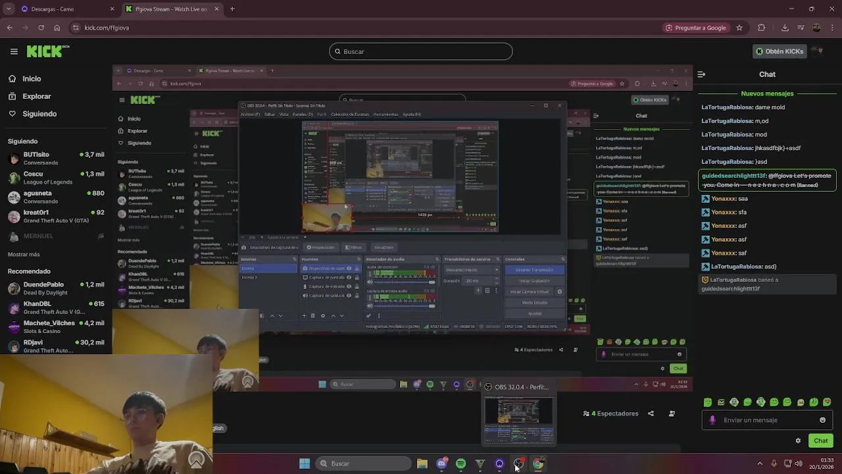This screenshot has height=474, width=842.
Task: Open chat settings gear
Action: pyautogui.click(x=798, y=440)
